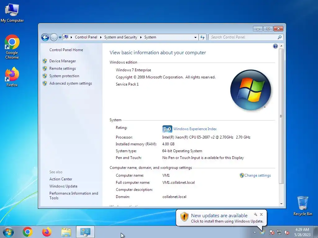Open Windows Experience Index link

195,129
